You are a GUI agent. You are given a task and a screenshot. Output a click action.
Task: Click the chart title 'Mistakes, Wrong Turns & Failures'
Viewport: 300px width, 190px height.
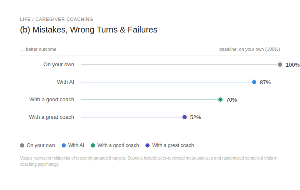[x=89, y=30]
